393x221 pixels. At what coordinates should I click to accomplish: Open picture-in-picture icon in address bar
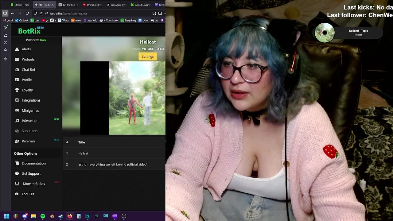pyautogui.click(x=154, y=13)
